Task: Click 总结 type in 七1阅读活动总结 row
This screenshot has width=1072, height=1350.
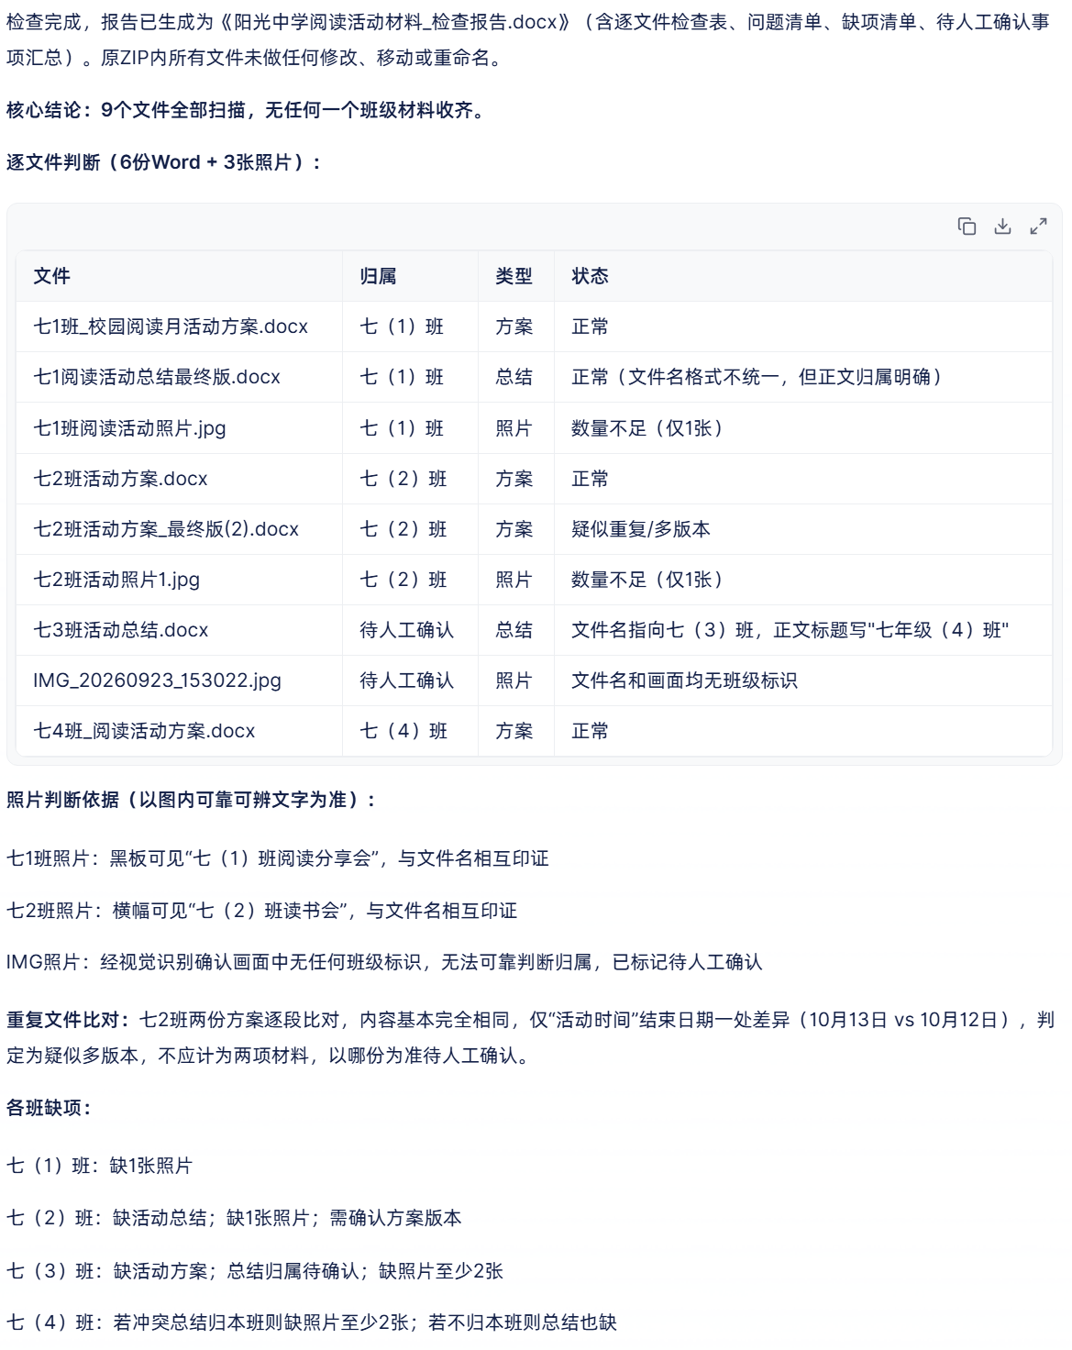Action: pyautogui.click(x=514, y=377)
